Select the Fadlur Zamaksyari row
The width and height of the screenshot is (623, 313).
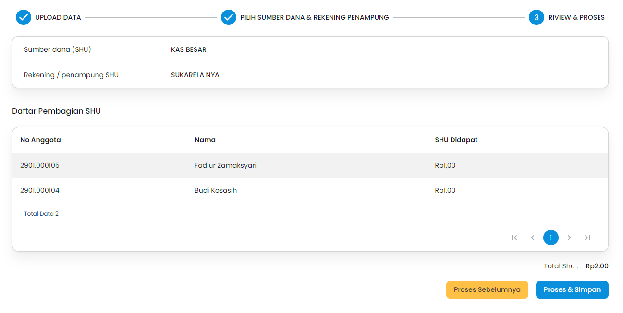tap(225, 165)
